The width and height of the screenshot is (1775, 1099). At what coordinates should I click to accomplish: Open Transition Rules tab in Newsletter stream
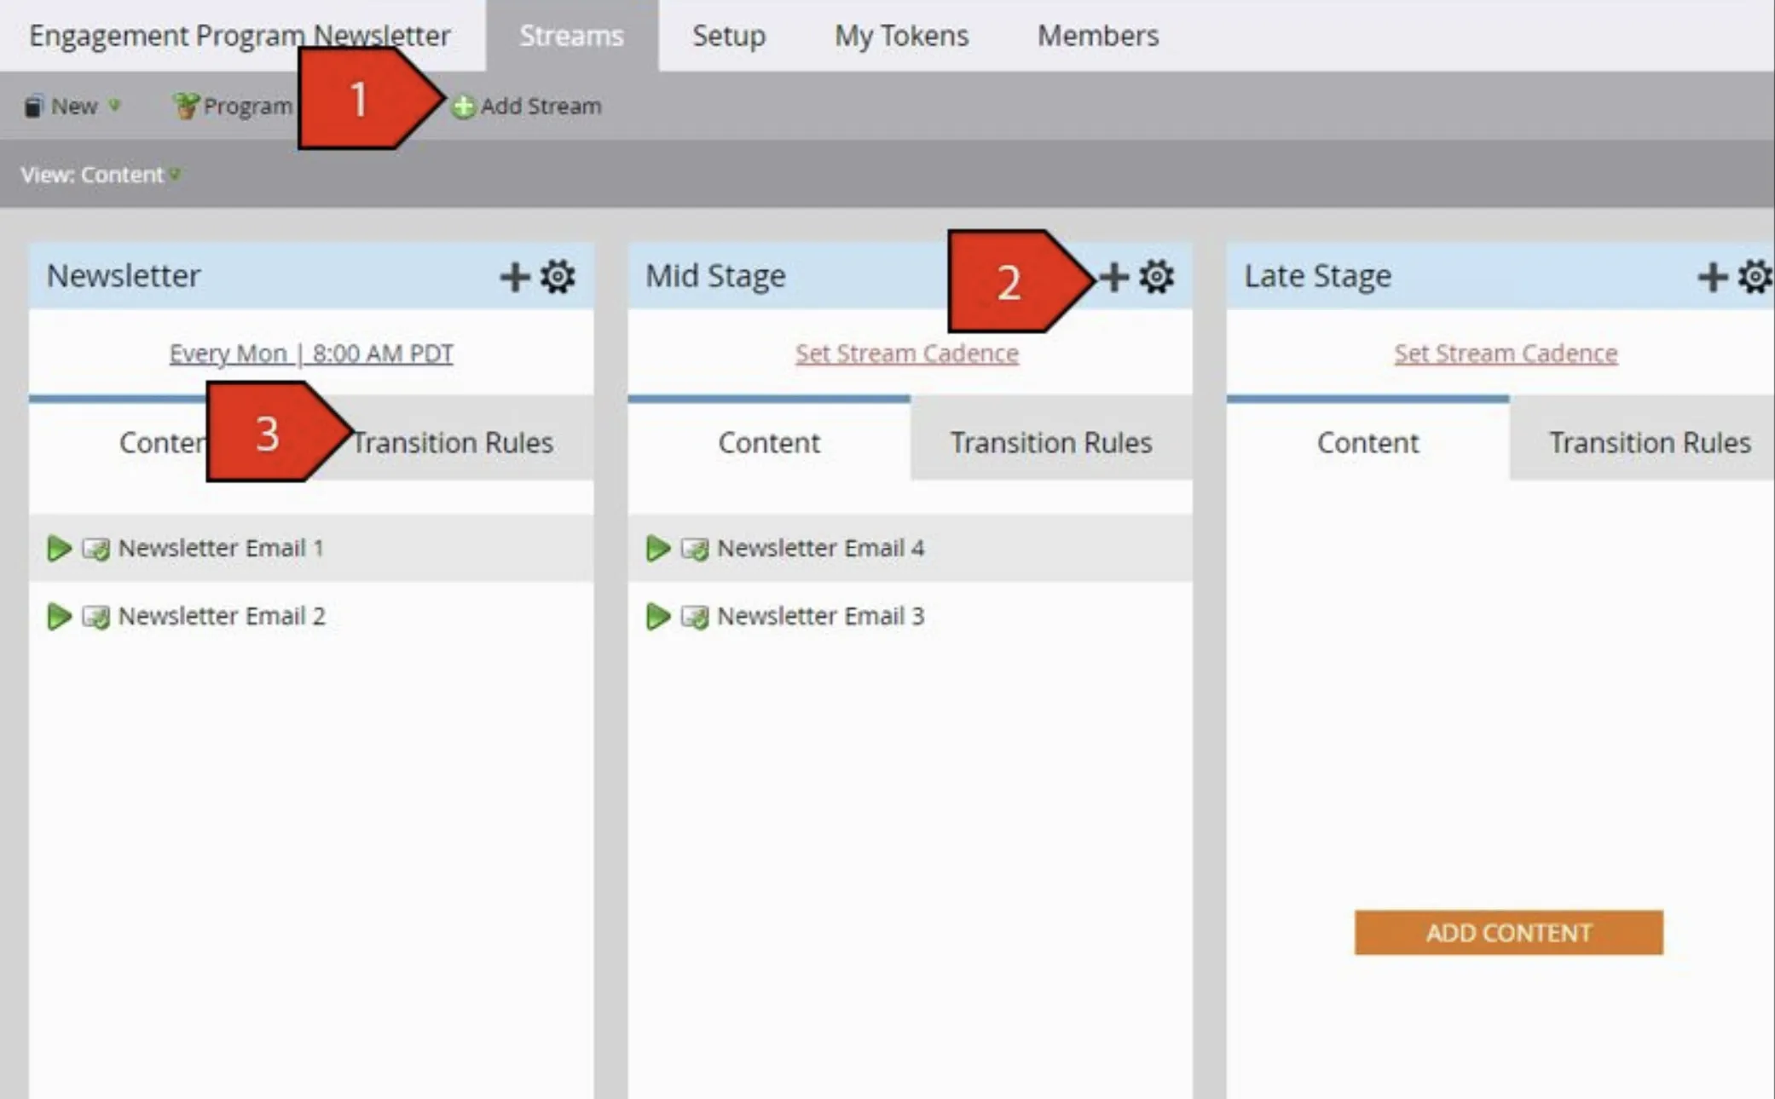pyautogui.click(x=452, y=442)
